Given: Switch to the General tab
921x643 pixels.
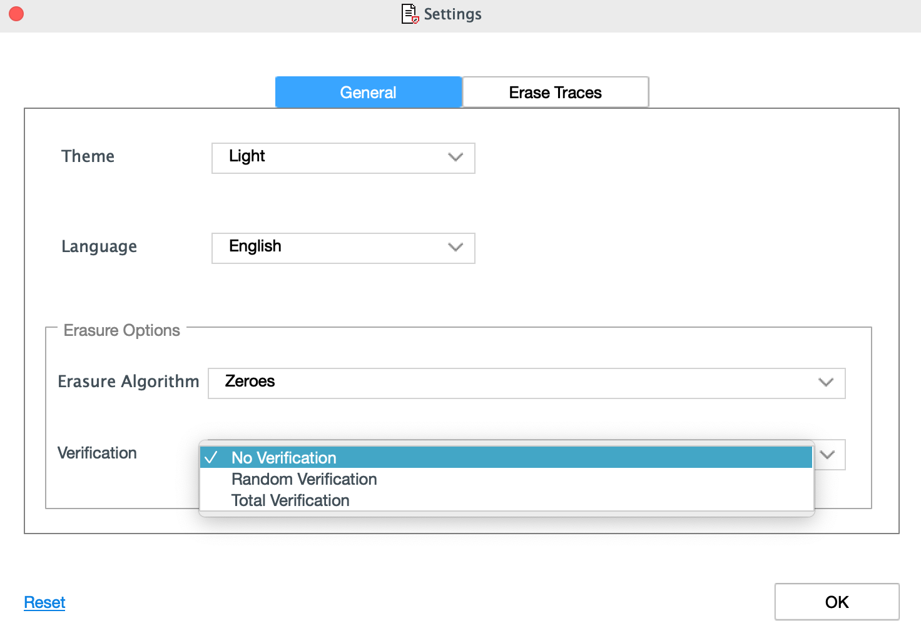Looking at the screenshot, I should click(x=369, y=93).
